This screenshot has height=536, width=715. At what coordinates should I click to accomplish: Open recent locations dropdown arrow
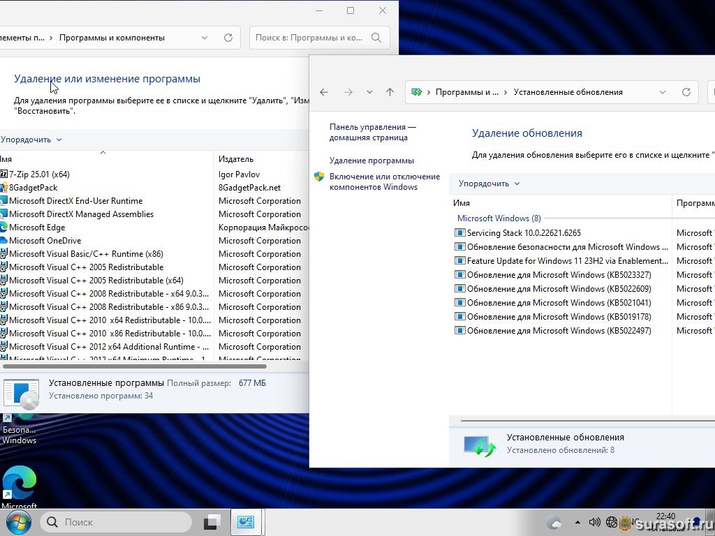click(x=369, y=92)
